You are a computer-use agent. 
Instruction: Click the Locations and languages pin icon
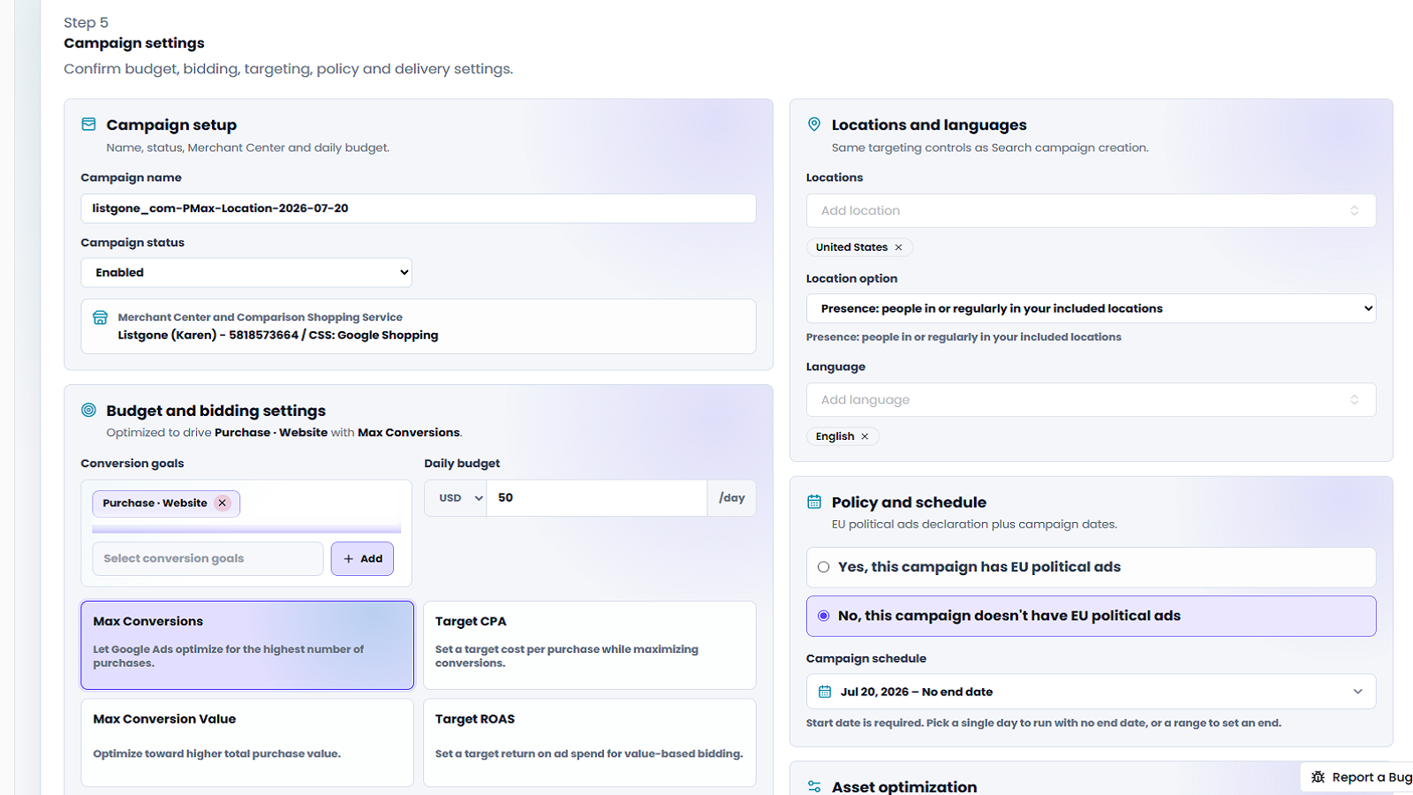pos(814,125)
